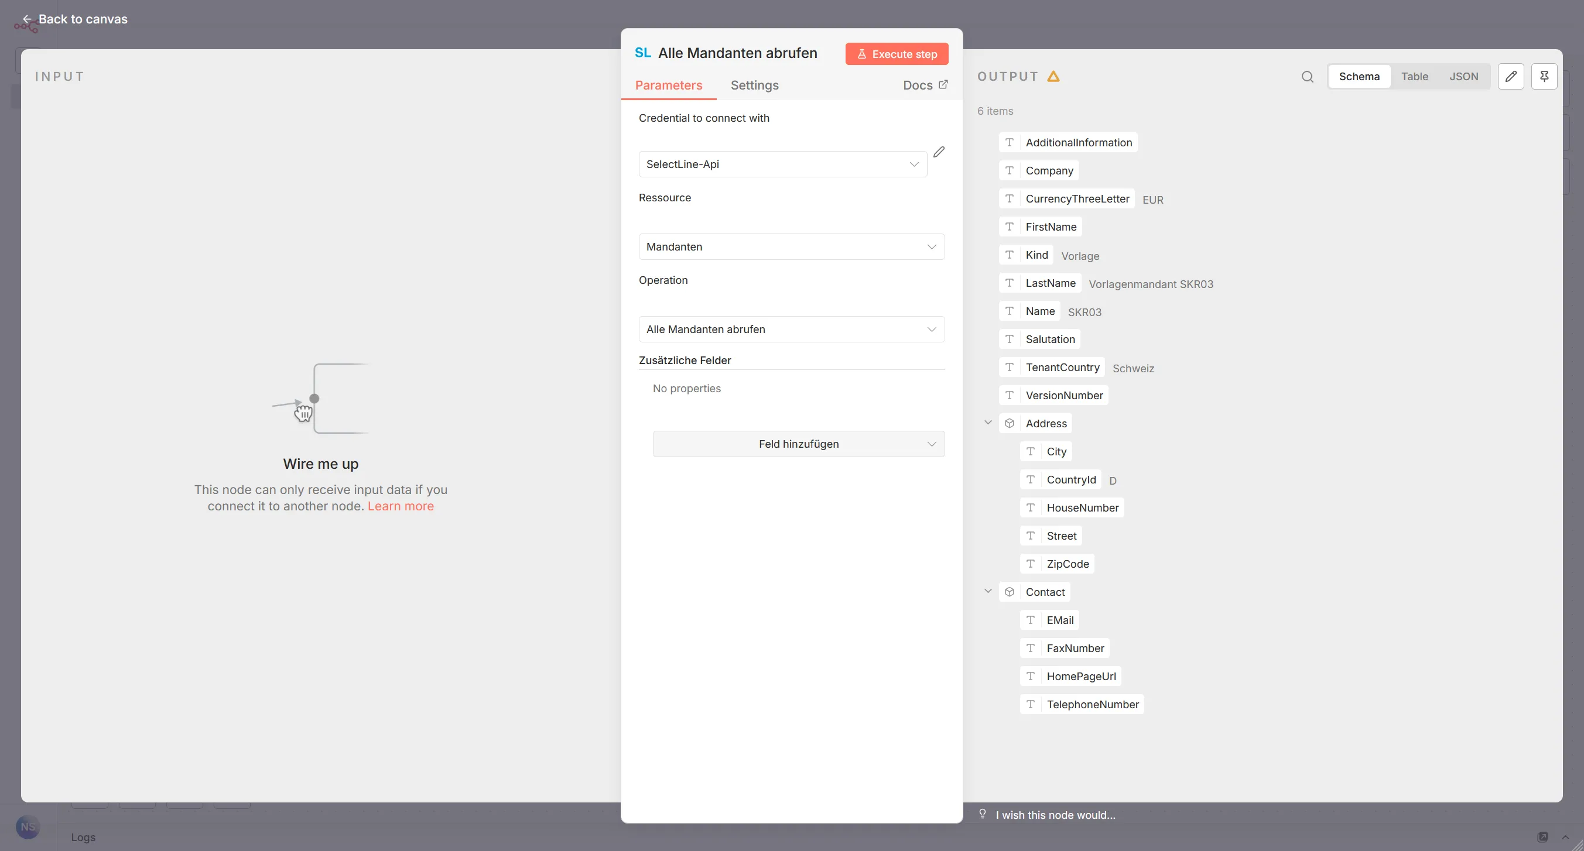Click the node title Alle Mandanten abrufen
This screenshot has width=1584, height=851.
point(737,53)
